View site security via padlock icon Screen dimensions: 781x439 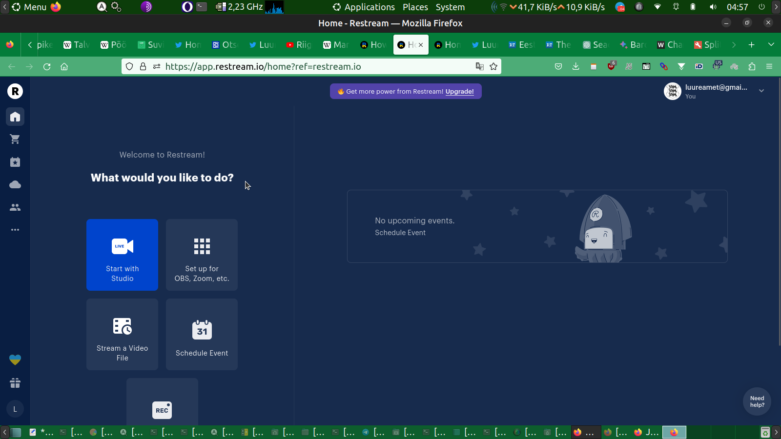(x=143, y=67)
